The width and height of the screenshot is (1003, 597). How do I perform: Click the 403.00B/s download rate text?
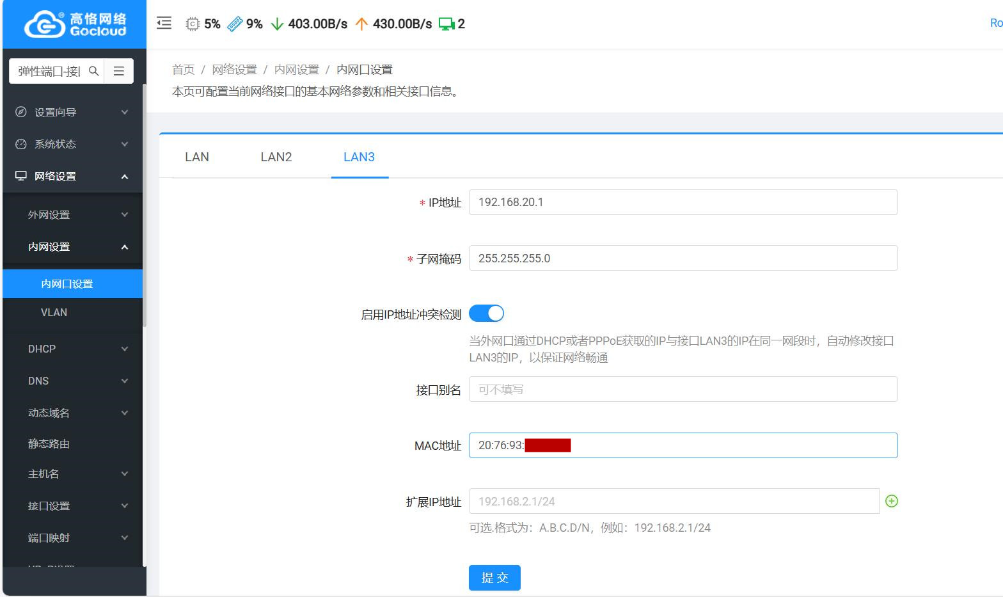(x=318, y=24)
